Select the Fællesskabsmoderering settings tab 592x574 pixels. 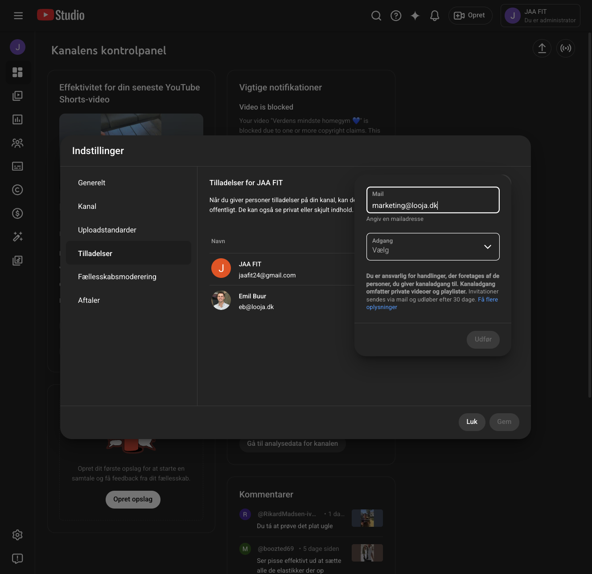pos(128,277)
